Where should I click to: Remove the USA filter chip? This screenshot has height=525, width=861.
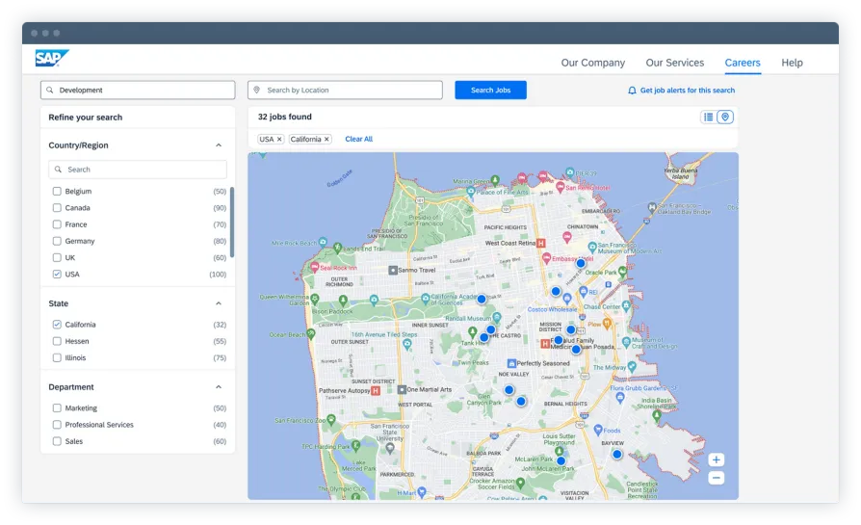coord(279,140)
